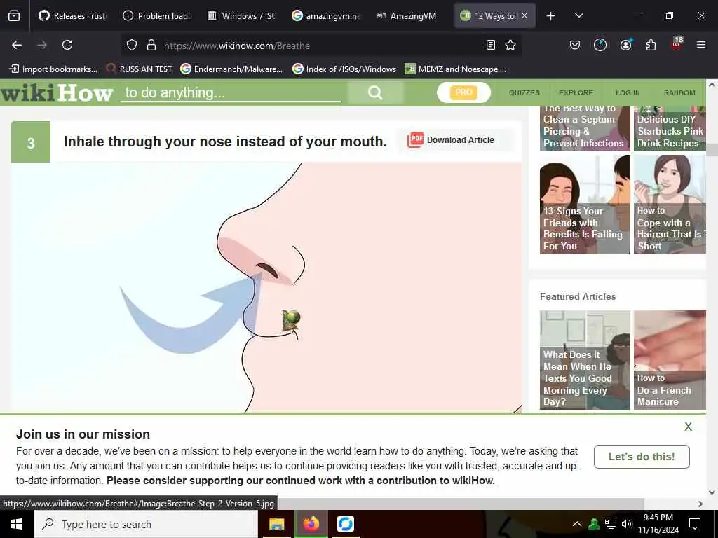Open the taskbar clock and date
This screenshot has height=538, width=718.
click(x=658, y=524)
